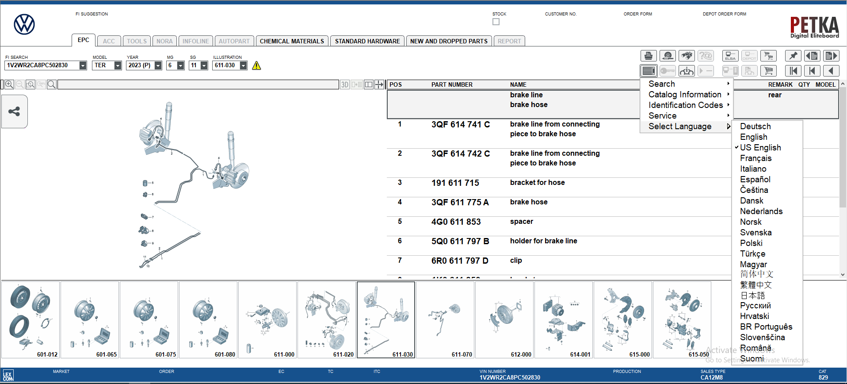847x384 pixels.
Task: Toggle split view layout icon
Action: [x=369, y=84]
